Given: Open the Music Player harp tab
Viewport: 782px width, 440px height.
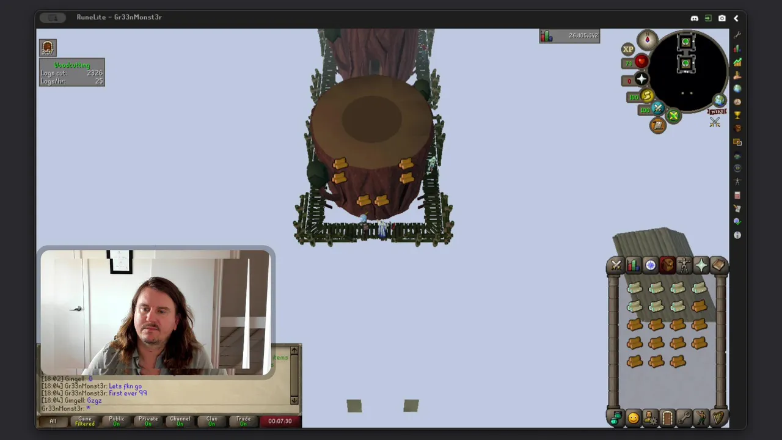Looking at the screenshot, I should (x=718, y=418).
